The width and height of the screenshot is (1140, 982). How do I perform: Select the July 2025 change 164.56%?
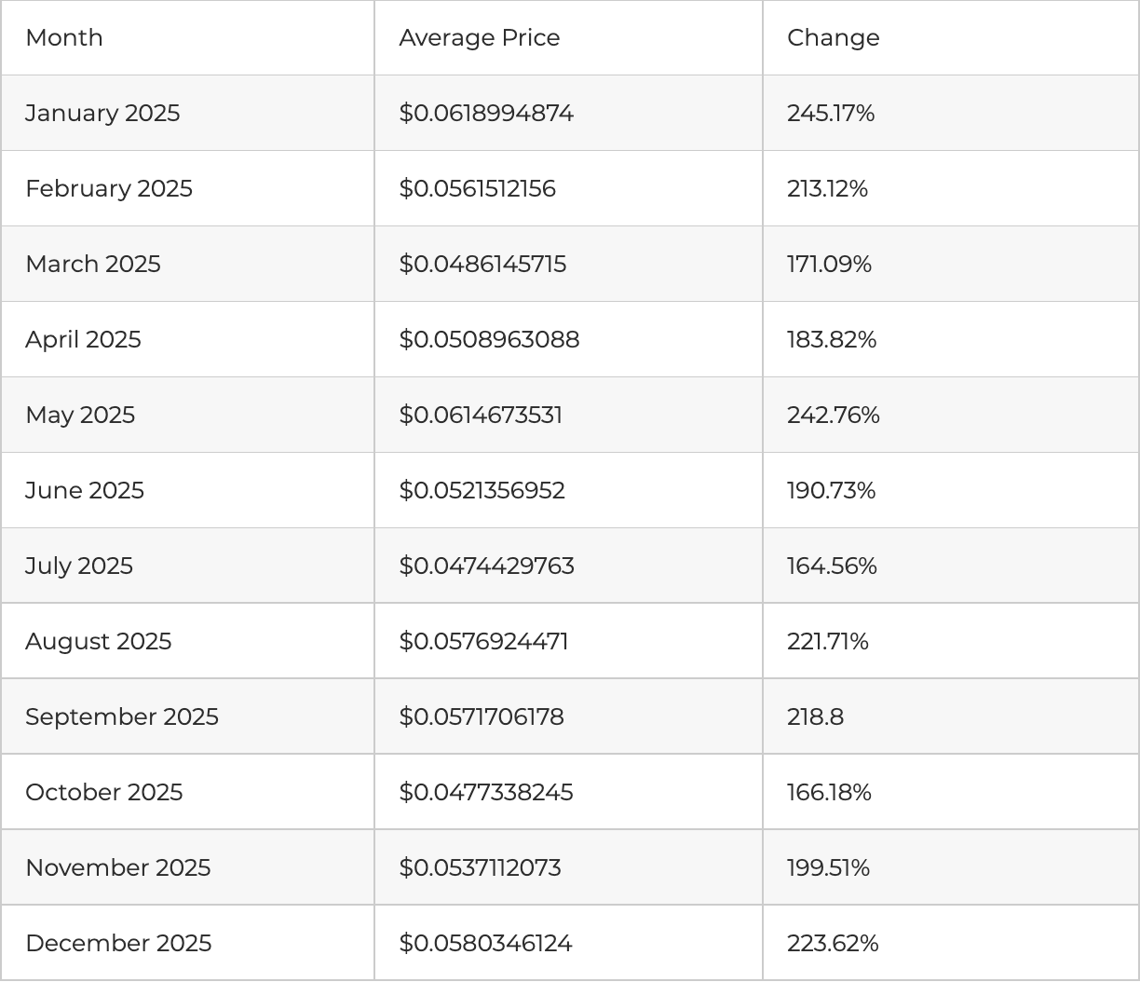pyautogui.click(x=832, y=566)
